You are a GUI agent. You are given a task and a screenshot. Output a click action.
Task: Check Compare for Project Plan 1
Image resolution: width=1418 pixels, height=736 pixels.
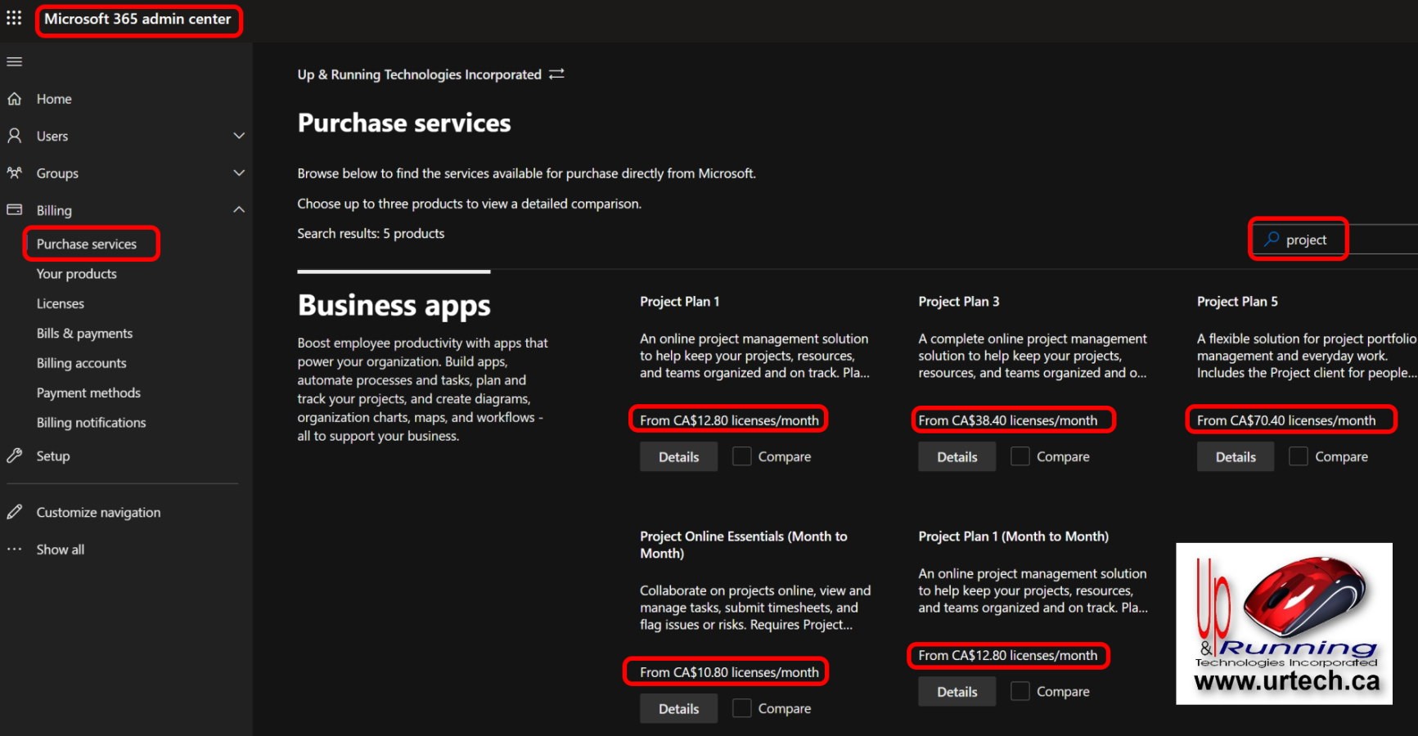pos(741,456)
